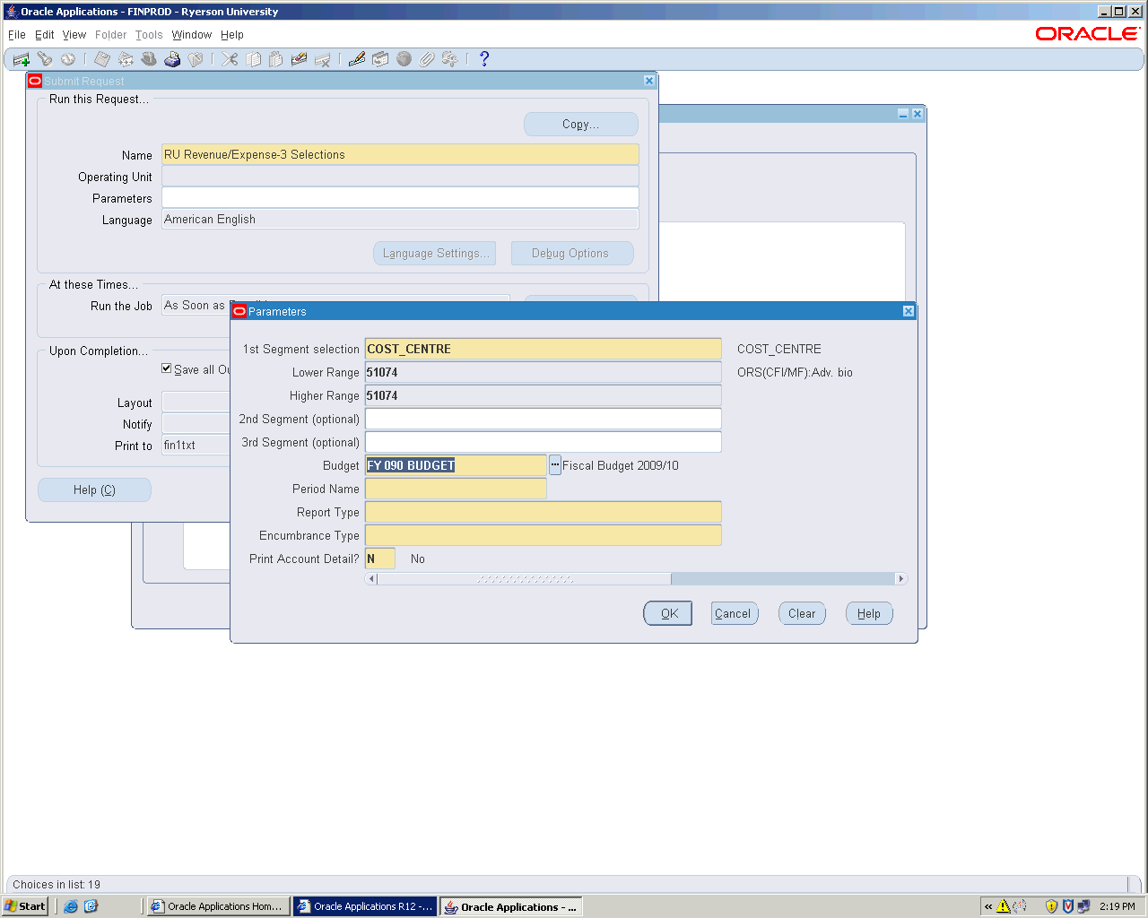Click the Show Navigator toolbar icon
This screenshot has width=1148, height=918.
(x=68, y=59)
